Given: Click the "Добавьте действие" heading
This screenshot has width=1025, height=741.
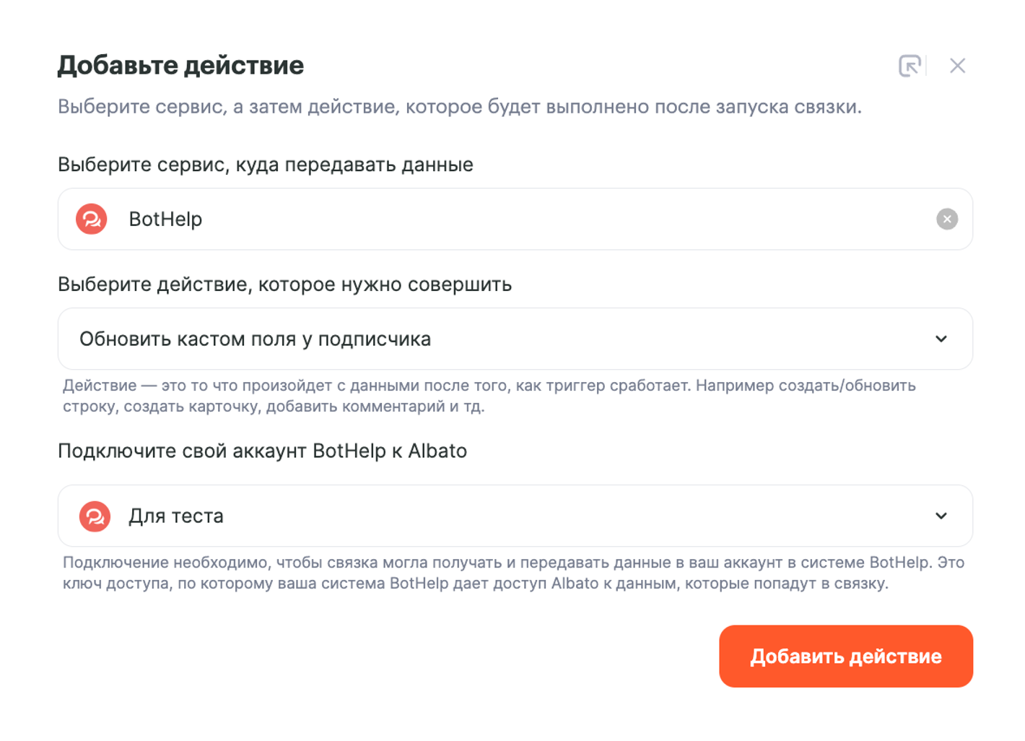Looking at the screenshot, I should (180, 66).
